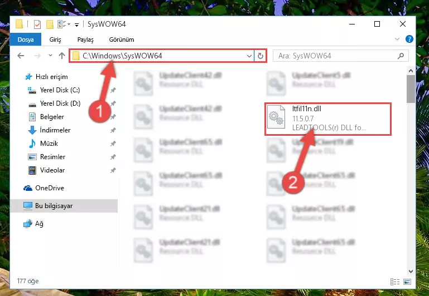The width and height of the screenshot is (429, 296).
Task: Select Ağ network in the sidebar
Action: click(33, 224)
